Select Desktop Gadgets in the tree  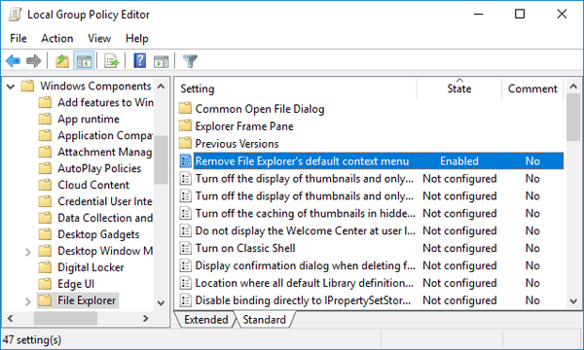pyautogui.click(x=98, y=234)
